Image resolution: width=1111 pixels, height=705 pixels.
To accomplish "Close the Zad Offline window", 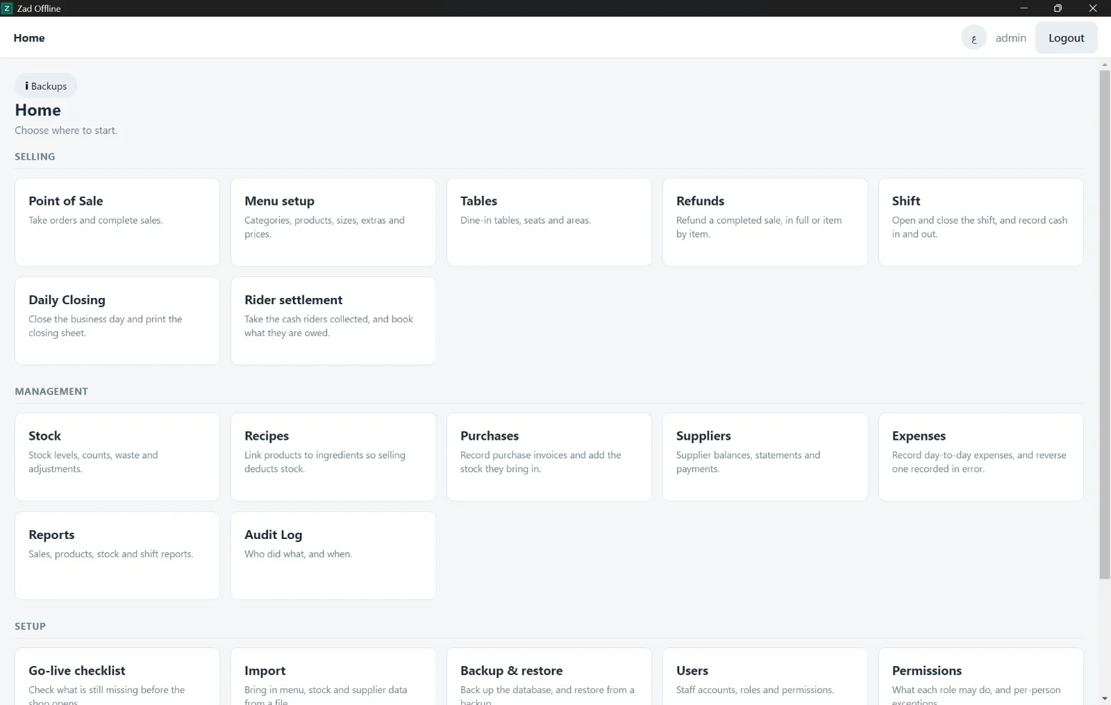I will [x=1093, y=8].
